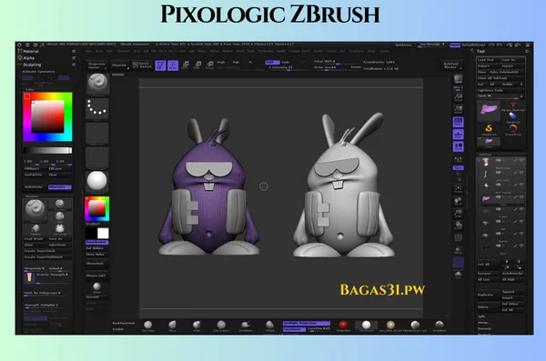Toggle LazyMouse on bottom shelf
546x361 pixels.
click(x=294, y=329)
